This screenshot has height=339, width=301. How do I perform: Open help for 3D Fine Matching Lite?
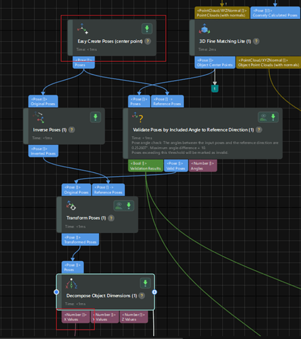coord(256,41)
